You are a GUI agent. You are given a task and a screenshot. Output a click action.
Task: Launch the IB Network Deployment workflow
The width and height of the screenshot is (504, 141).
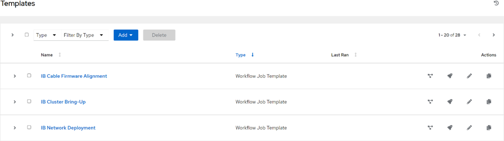pos(450,128)
